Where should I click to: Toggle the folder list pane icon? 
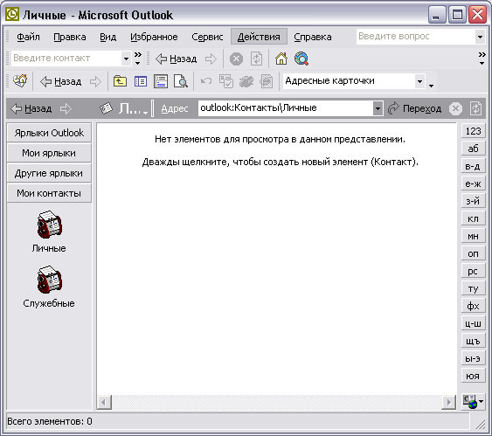[140, 81]
